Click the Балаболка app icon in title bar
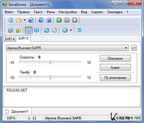This screenshot has height=123, width=144. [x=5, y=4]
